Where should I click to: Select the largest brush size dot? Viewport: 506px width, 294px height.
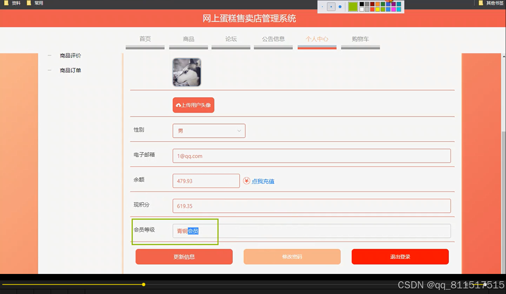(340, 6)
